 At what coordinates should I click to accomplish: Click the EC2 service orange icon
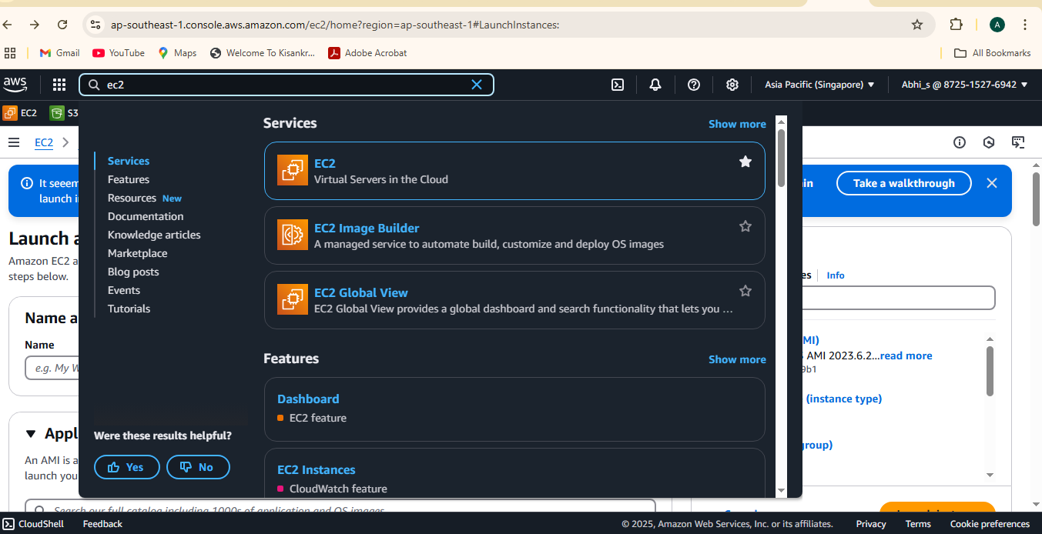pos(292,171)
